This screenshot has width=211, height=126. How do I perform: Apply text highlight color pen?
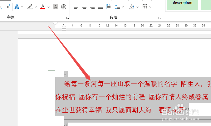tap(30, 7)
